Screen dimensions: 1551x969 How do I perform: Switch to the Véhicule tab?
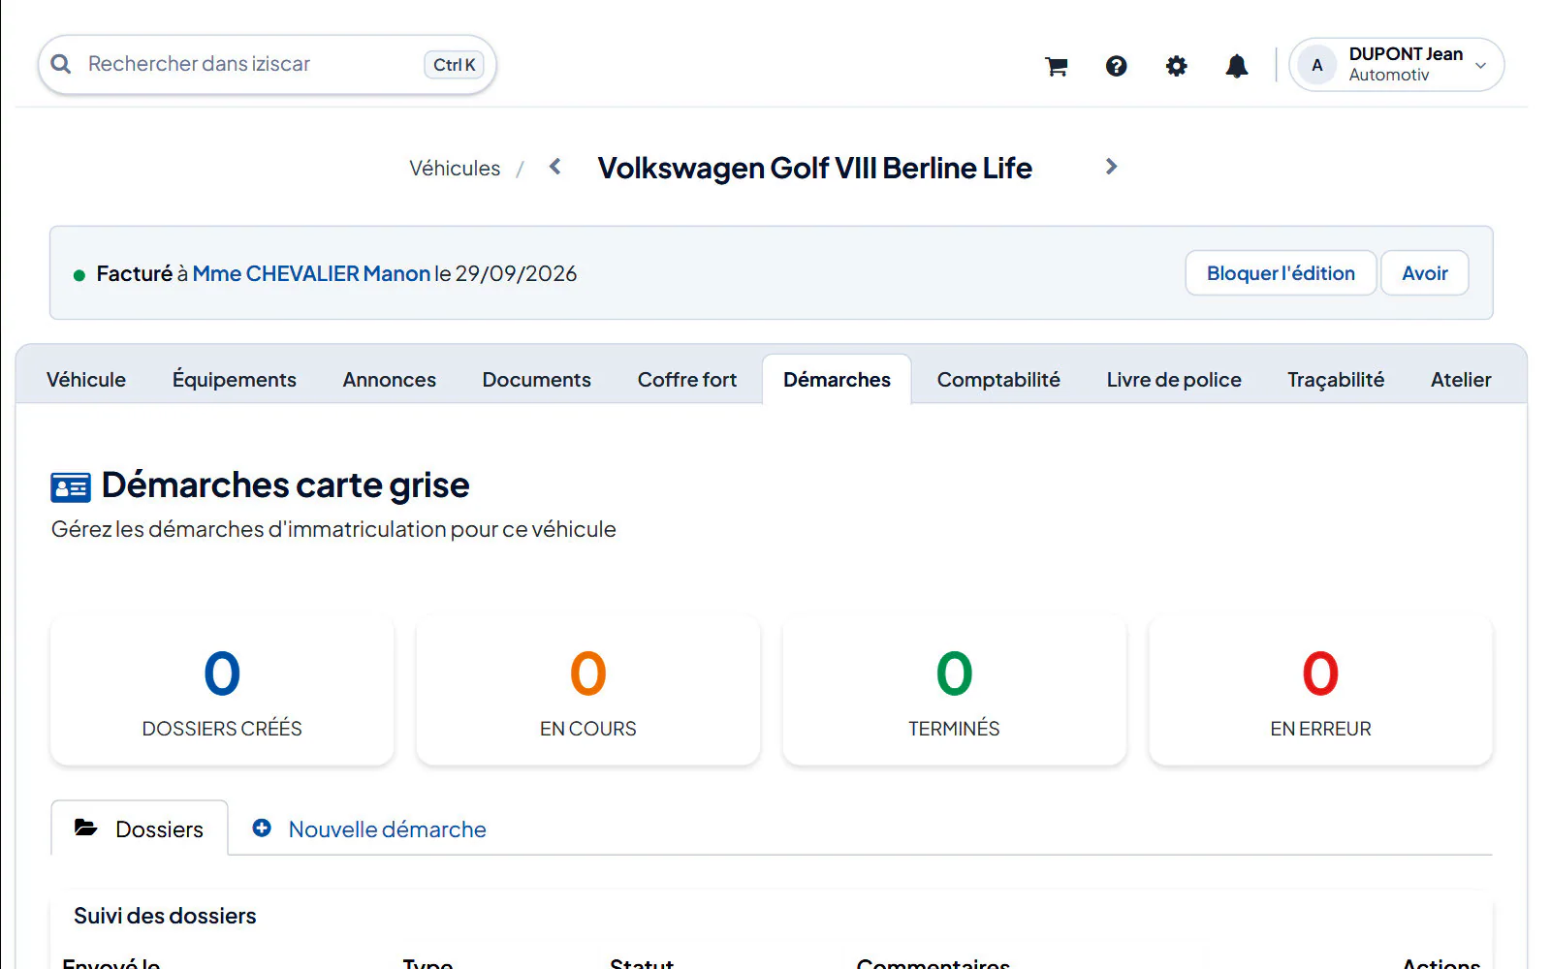click(x=86, y=380)
